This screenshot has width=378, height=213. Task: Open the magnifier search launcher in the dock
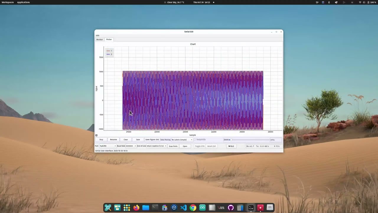[108, 208]
